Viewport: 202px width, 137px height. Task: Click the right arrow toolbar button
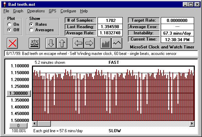pos(89,43)
